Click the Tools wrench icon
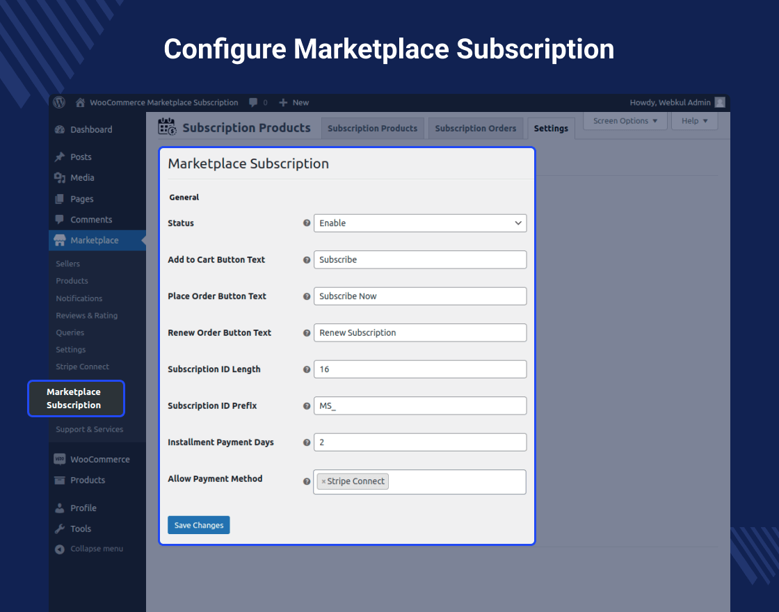This screenshot has height=612, width=779. tap(60, 529)
